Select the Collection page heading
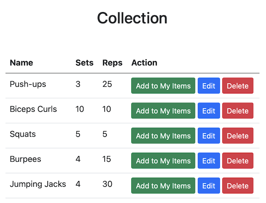This screenshot has width=266, height=203. tap(132, 18)
